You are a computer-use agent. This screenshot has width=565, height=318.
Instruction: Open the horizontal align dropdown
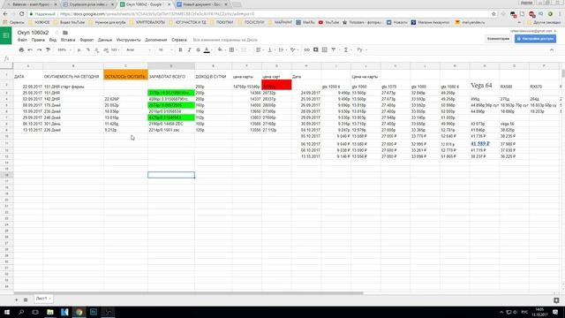[260, 49]
